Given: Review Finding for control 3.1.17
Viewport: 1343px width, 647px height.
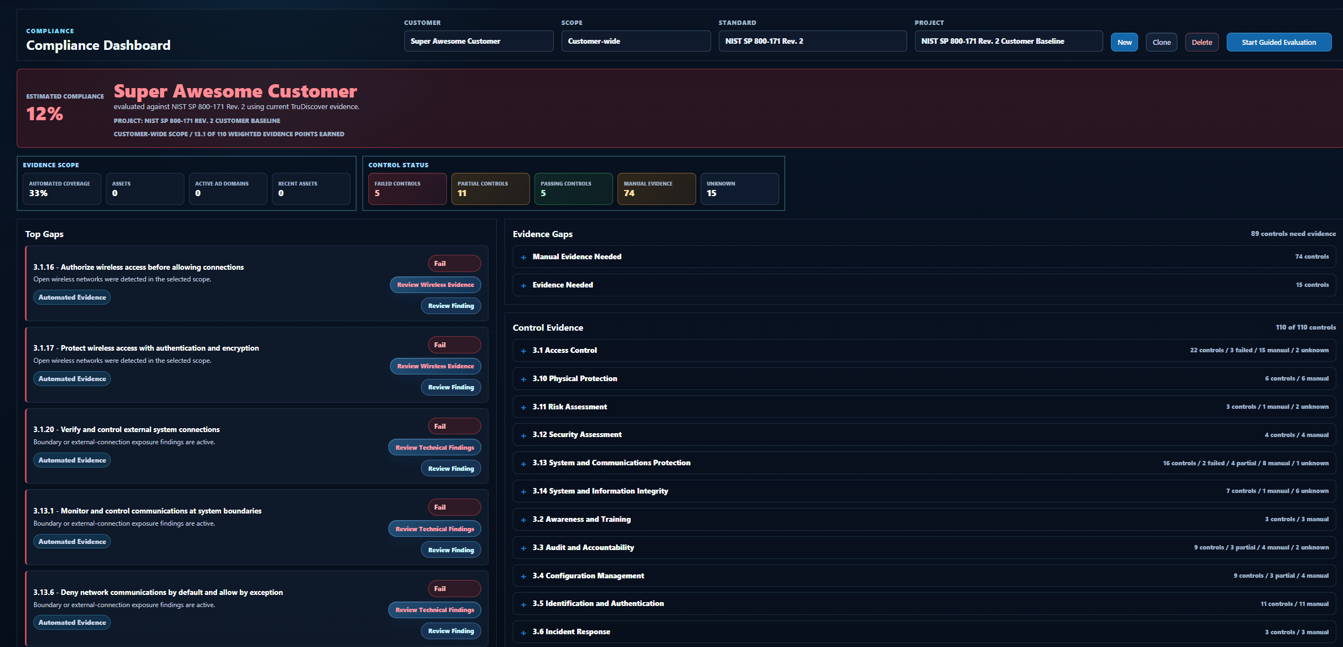Looking at the screenshot, I should point(451,387).
